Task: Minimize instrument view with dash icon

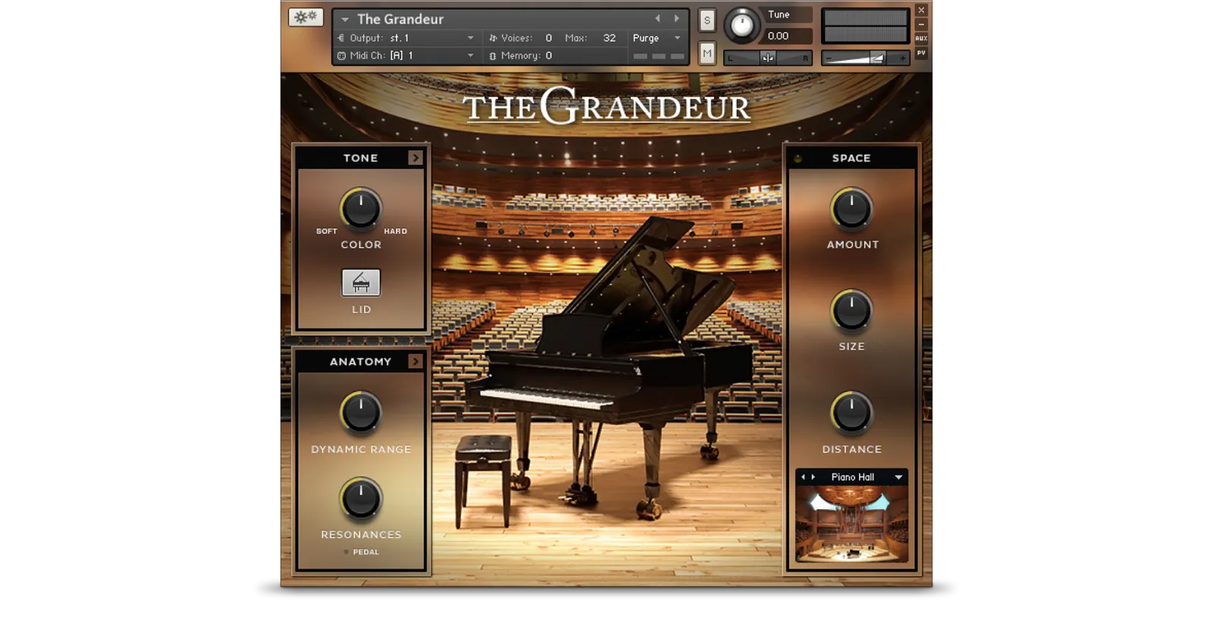Action: coord(921,24)
